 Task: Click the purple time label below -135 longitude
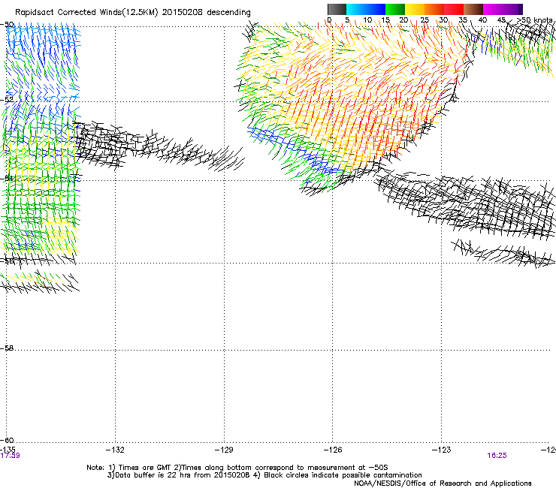click(x=10, y=456)
